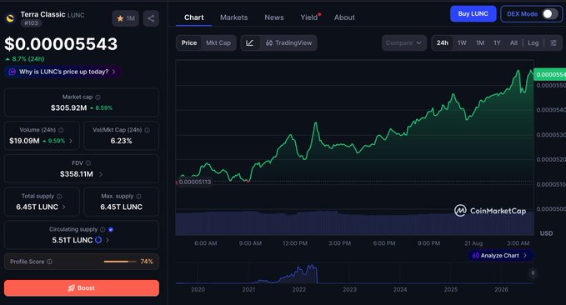The width and height of the screenshot is (566, 305).
Task: Open the share icon button
Action: coord(151,18)
